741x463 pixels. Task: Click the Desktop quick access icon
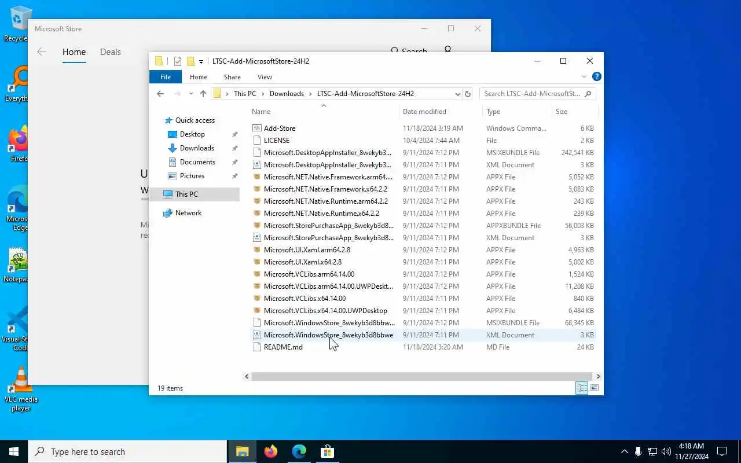click(x=172, y=134)
